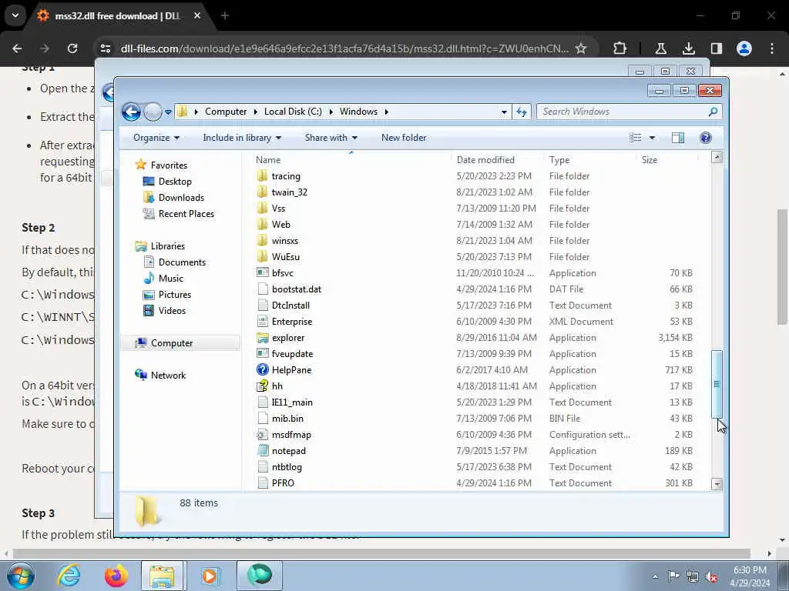The image size is (789, 591).
Task: Open Chrome extensions puzzle icon
Action: tap(620, 48)
